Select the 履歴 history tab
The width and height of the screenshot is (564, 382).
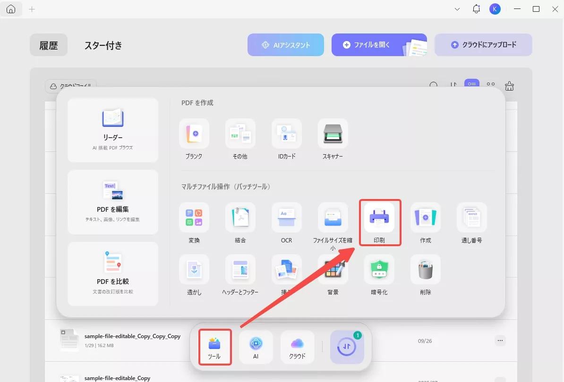[x=49, y=45]
